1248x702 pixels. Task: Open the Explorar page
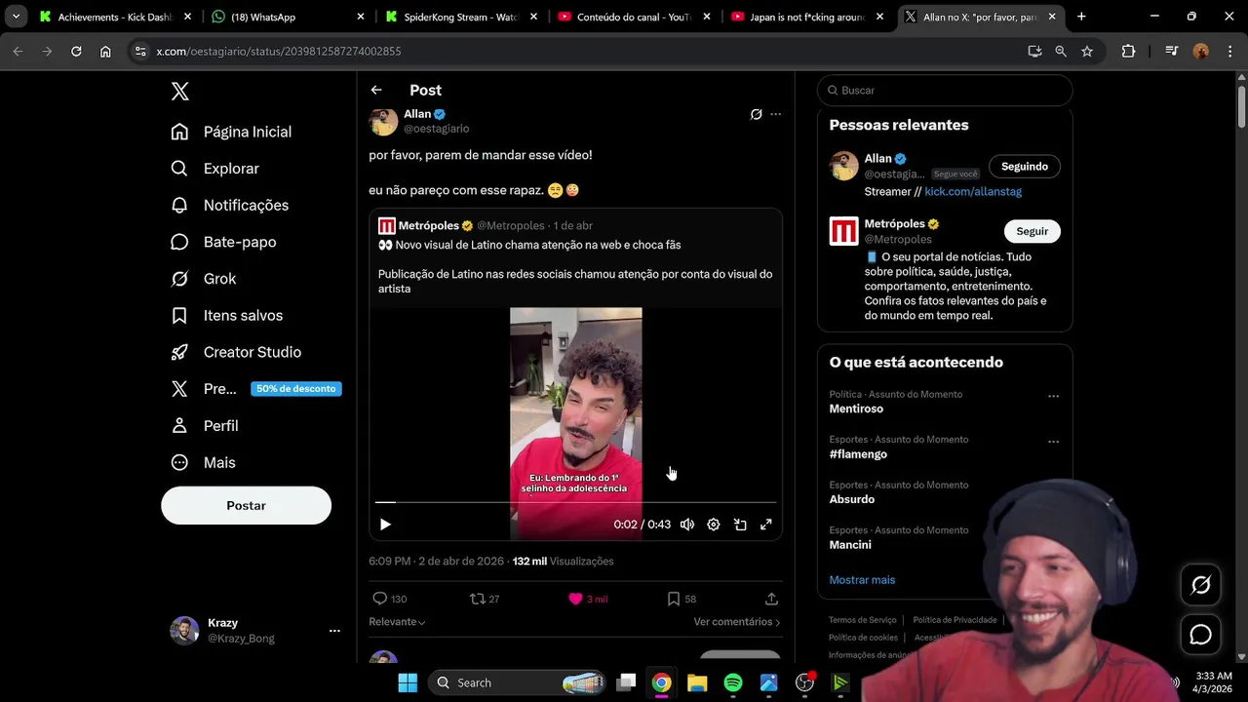pyautogui.click(x=215, y=169)
